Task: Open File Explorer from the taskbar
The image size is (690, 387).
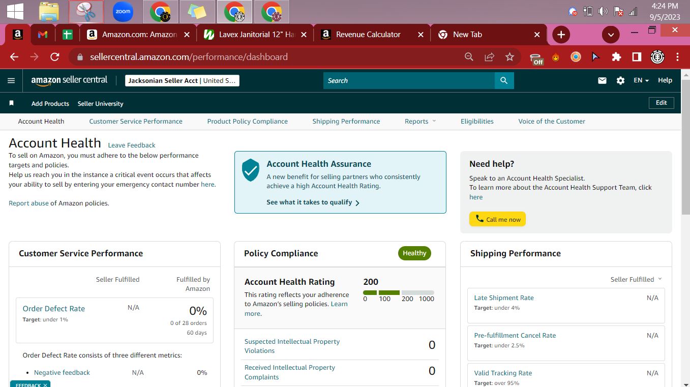Action: pos(49,12)
